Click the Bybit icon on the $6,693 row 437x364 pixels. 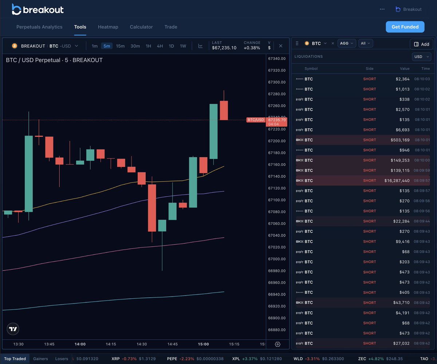pos(299,130)
